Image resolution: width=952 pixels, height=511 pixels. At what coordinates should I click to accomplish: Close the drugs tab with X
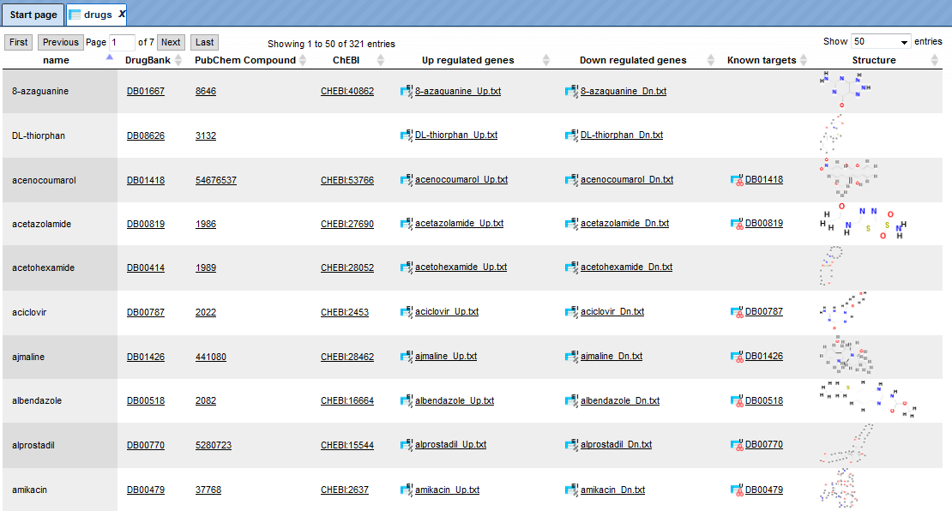[122, 14]
